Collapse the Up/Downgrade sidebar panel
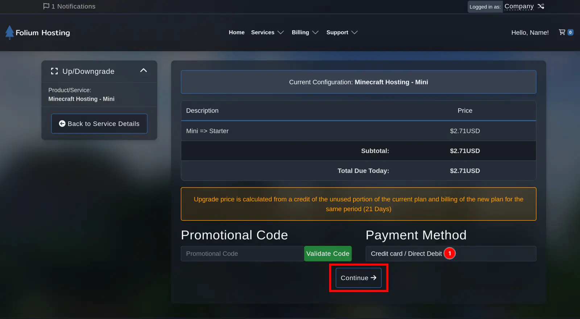This screenshot has width=580, height=319. point(144,71)
